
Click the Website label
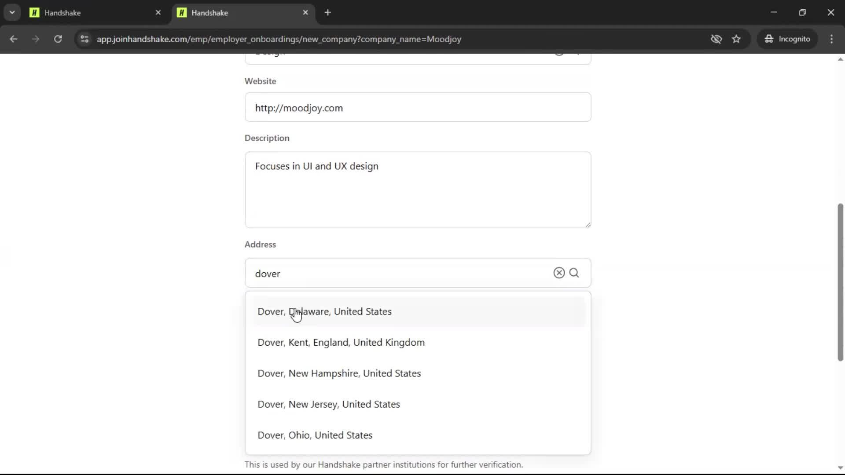(260, 81)
